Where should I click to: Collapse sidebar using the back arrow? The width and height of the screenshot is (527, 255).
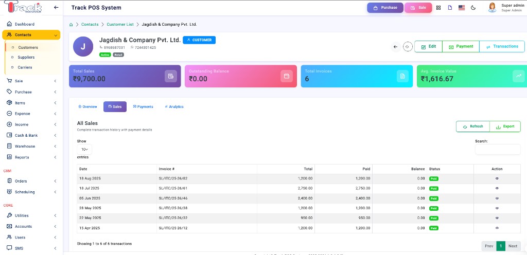(x=56, y=7)
